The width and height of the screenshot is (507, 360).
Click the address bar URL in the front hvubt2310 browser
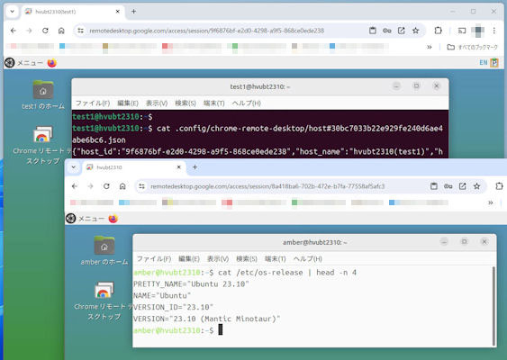[x=267, y=186]
